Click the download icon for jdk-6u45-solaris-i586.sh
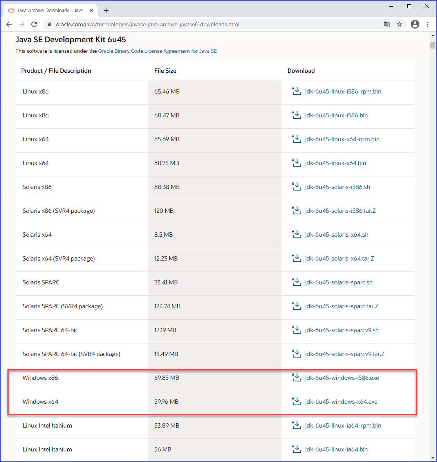The image size is (437, 462). (296, 187)
